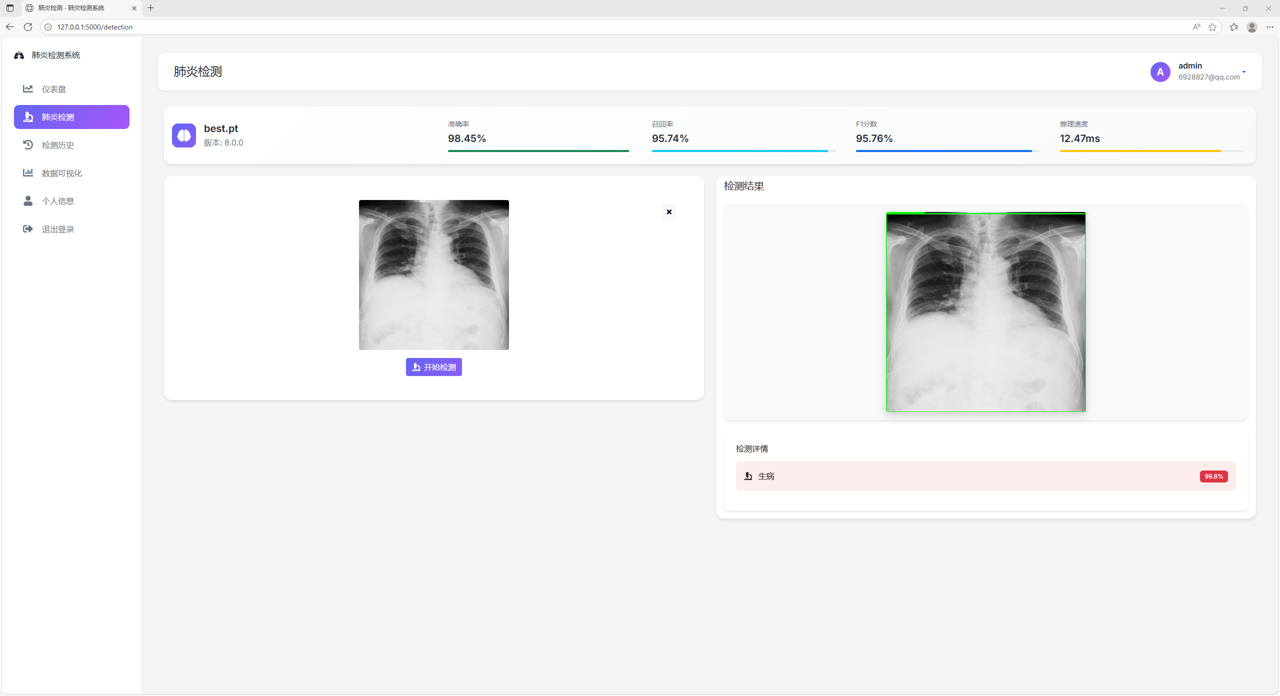Click the browser favorites star icon

1212,27
